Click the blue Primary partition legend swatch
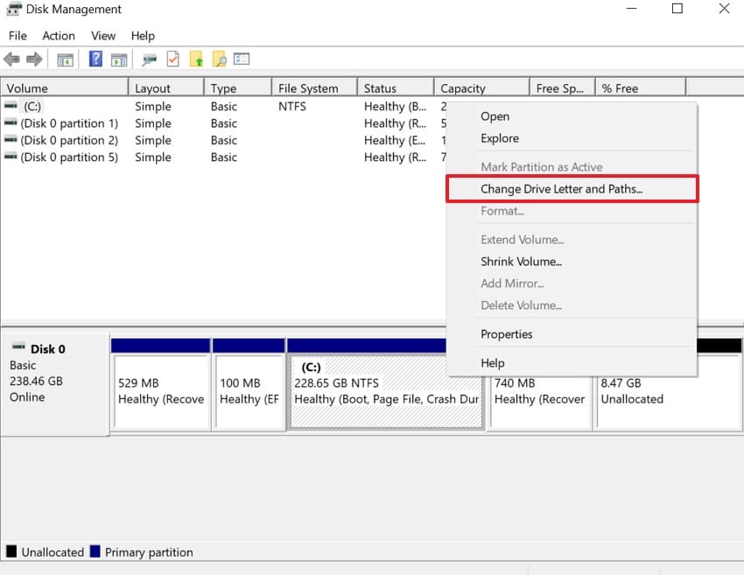The width and height of the screenshot is (744, 575). point(95,551)
